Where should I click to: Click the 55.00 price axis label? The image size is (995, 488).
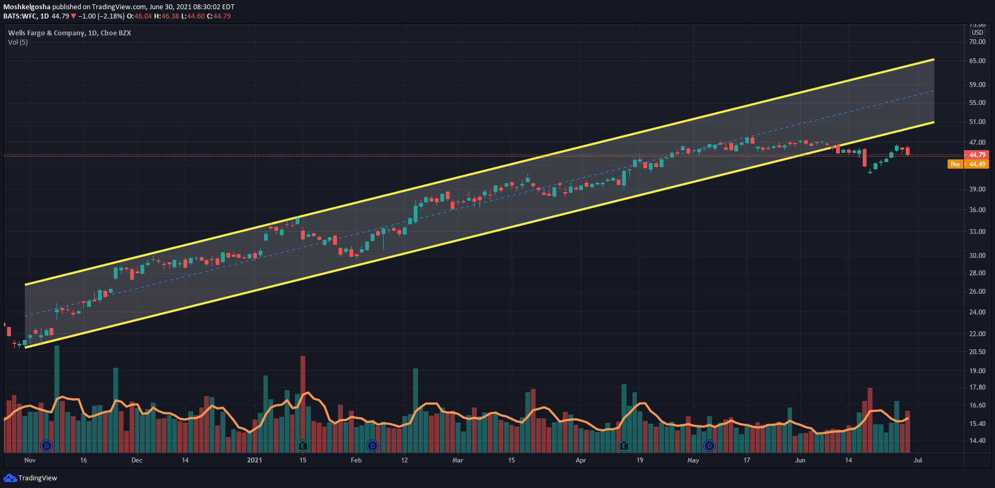tap(978, 103)
